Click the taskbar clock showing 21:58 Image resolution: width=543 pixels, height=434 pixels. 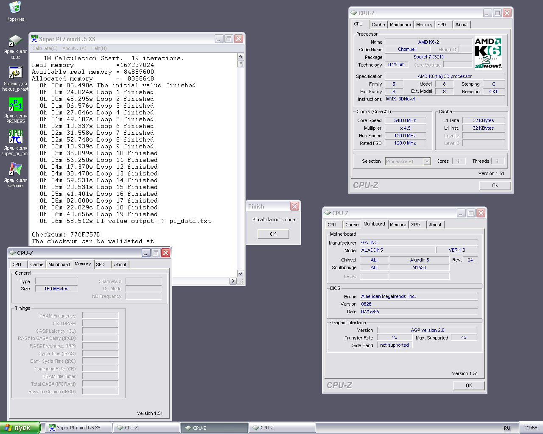tap(531, 428)
